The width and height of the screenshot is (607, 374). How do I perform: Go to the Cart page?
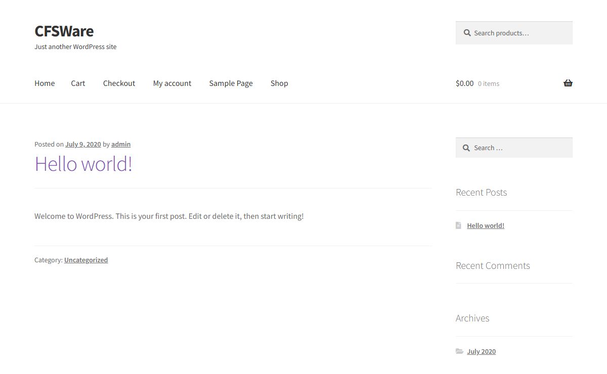click(x=78, y=83)
